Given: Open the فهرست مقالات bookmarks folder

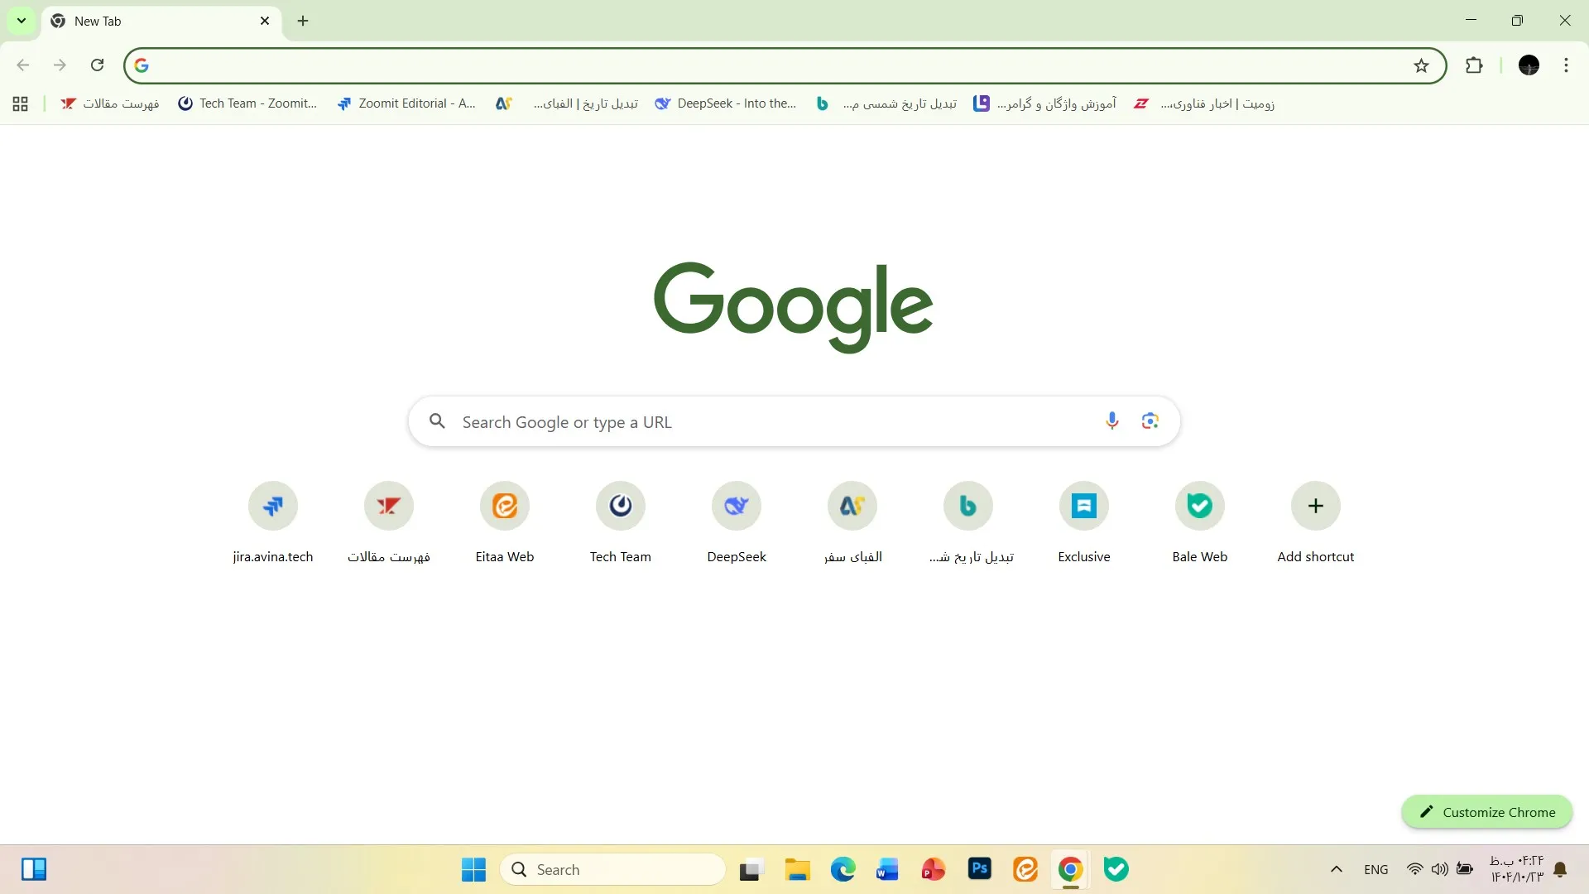Looking at the screenshot, I should coord(108,103).
